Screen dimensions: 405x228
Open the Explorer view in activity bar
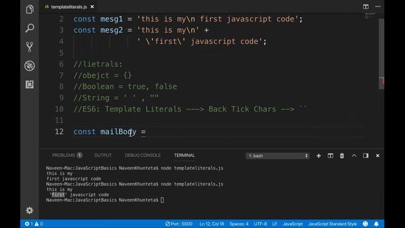30,9
